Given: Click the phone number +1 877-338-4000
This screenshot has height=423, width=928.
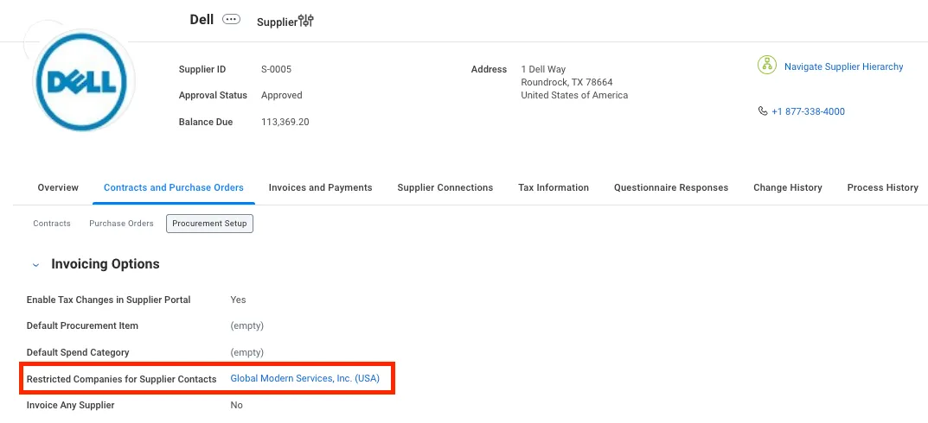Looking at the screenshot, I should pyautogui.click(x=808, y=111).
